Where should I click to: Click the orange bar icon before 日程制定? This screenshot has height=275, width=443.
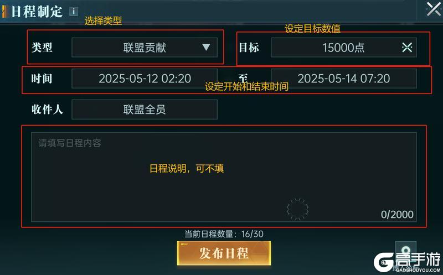(x=4, y=12)
